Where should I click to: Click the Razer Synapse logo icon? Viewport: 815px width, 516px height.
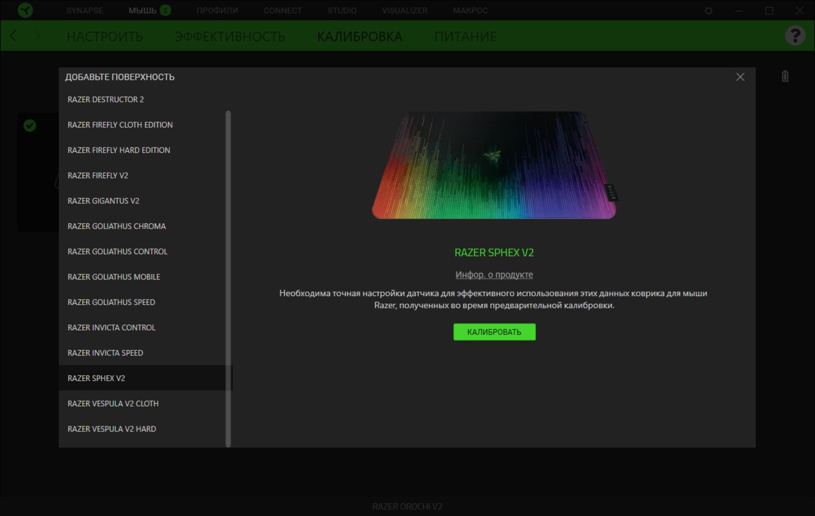pos(25,10)
